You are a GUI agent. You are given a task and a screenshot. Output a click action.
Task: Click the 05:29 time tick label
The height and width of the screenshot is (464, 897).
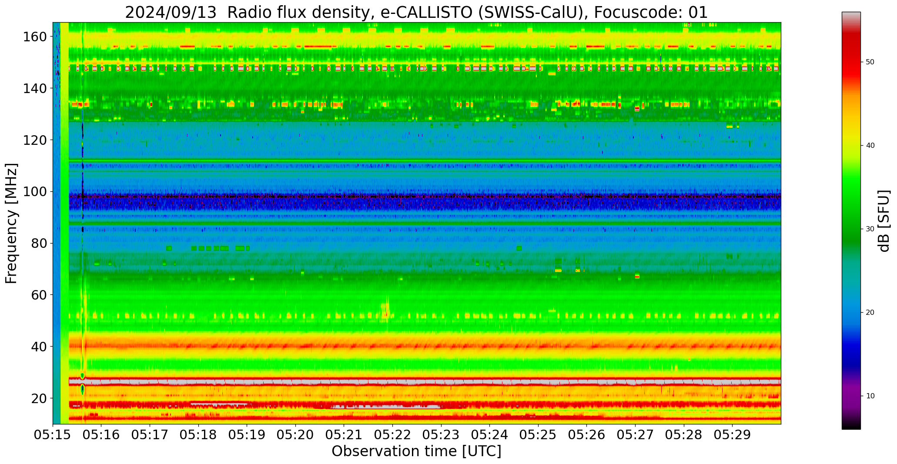[x=732, y=435]
